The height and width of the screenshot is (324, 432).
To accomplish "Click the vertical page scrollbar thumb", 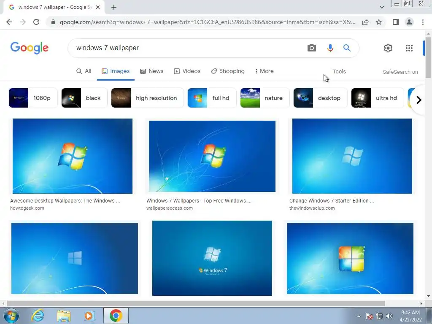I will coord(428,57).
